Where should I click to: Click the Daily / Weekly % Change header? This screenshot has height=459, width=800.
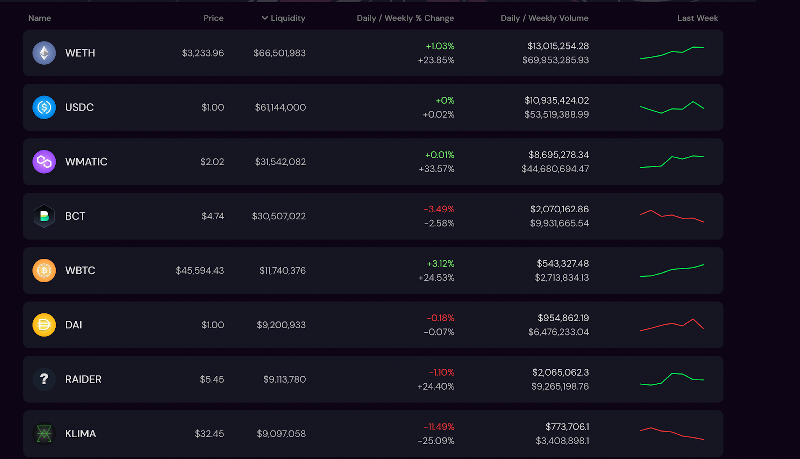tap(405, 18)
